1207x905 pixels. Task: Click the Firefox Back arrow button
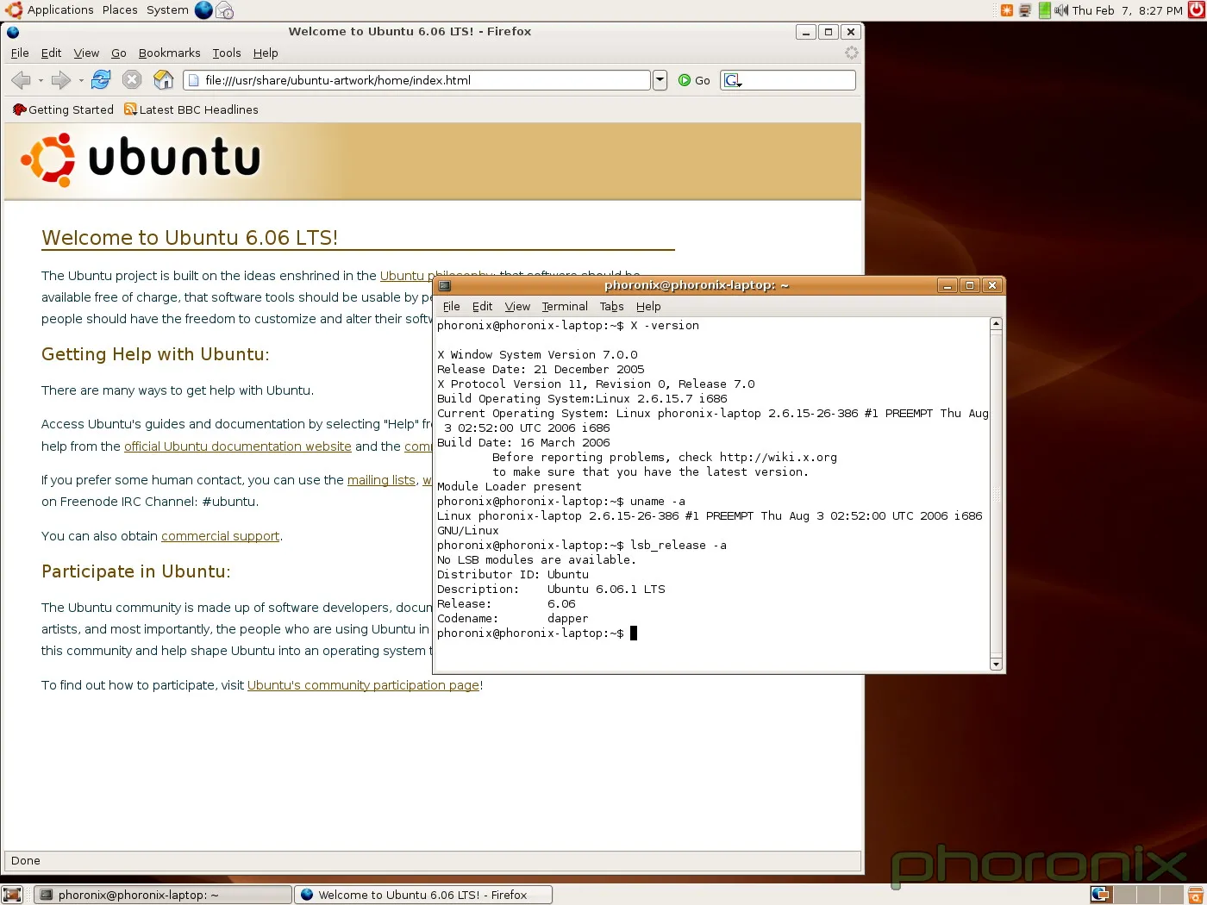pos(21,80)
